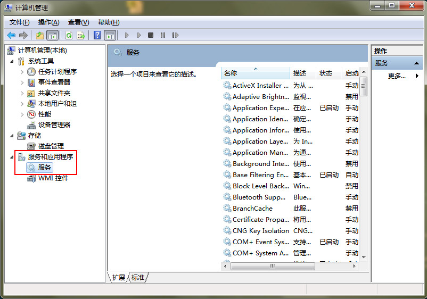
Task: Open the 操作(A) menu
Action: 49,22
